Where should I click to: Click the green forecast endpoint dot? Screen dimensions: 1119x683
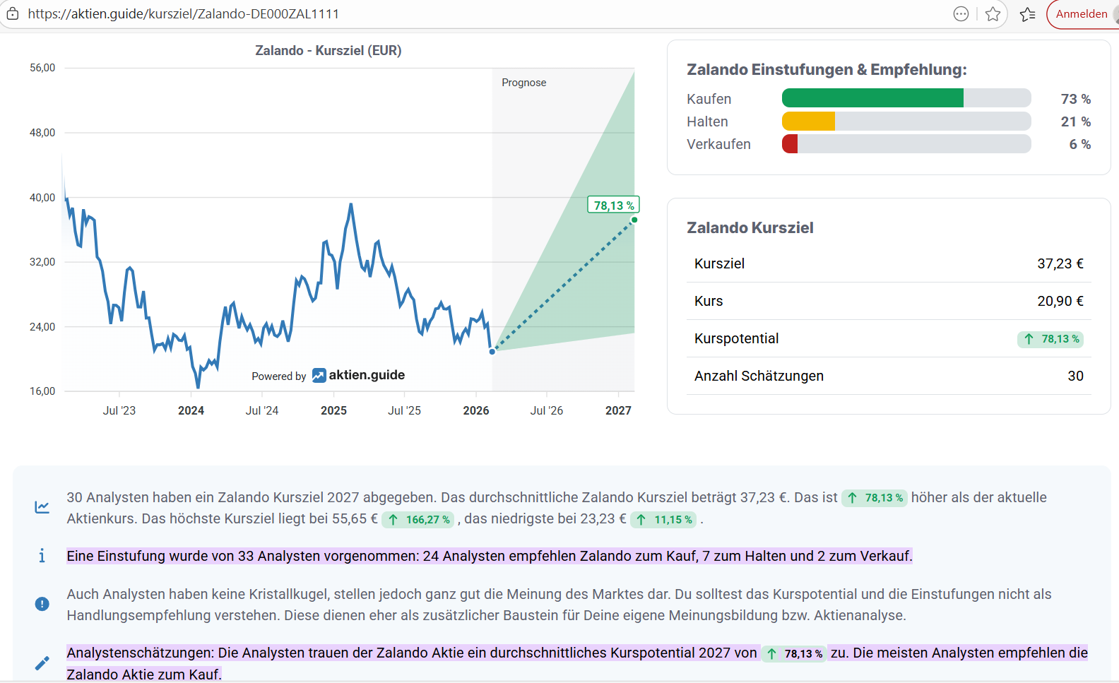634,220
